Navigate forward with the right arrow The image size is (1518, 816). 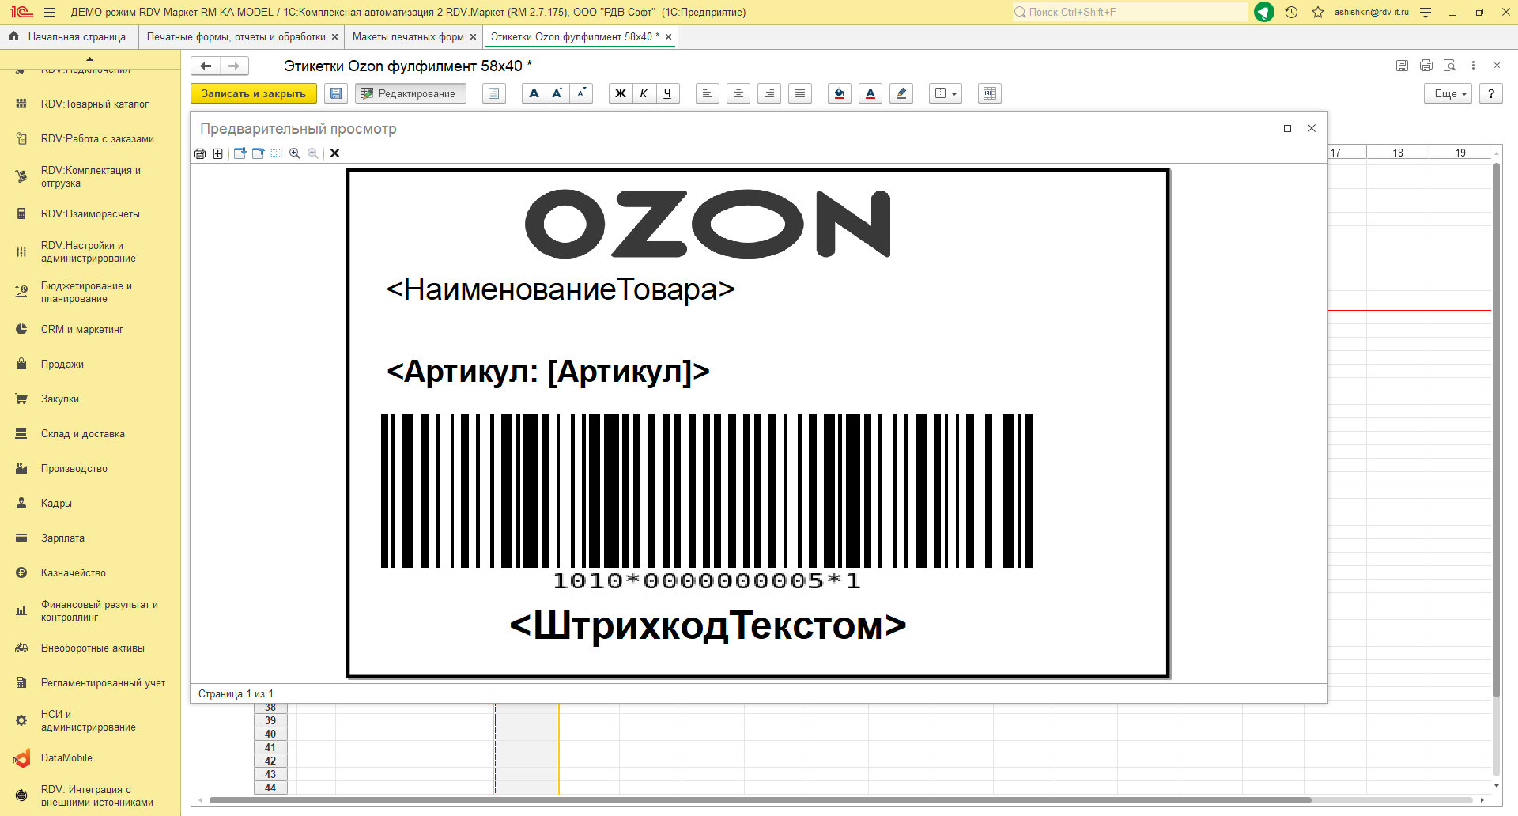point(234,66)
